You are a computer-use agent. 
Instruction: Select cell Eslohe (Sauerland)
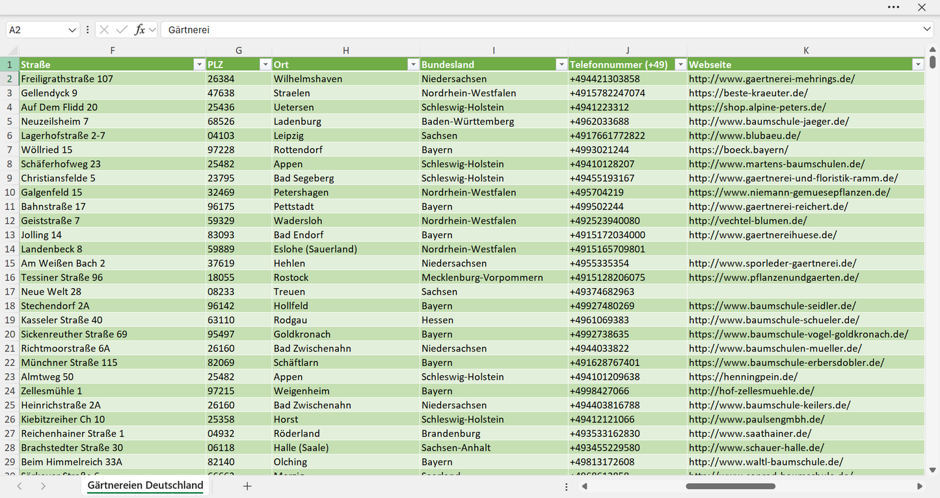[x=346, y=249]
